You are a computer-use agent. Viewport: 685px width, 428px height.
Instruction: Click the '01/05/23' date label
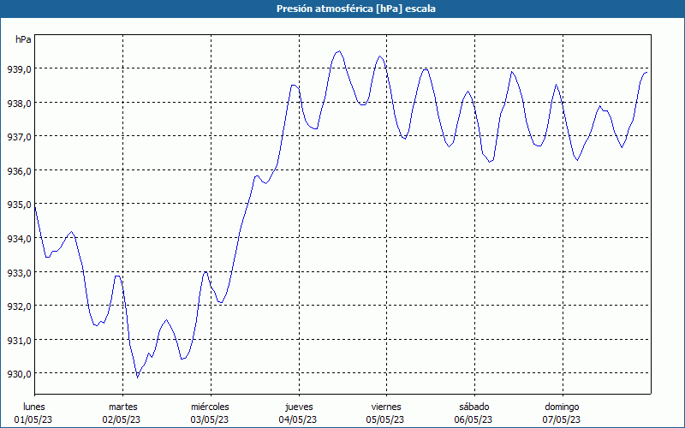tap(33, 419)
